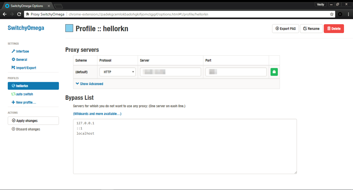
Task: Select the SwitchyOmega Options browser tab
Action: coord(27,6)
